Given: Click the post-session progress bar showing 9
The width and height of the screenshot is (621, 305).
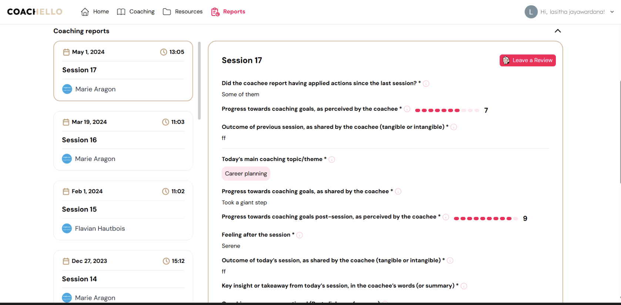Looking at the screenshot, I should 485,218.
